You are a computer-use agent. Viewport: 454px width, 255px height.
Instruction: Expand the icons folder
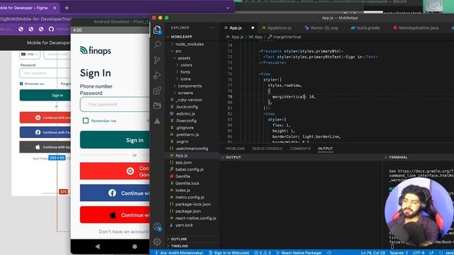pyautogui.click(x=185, y=79)
